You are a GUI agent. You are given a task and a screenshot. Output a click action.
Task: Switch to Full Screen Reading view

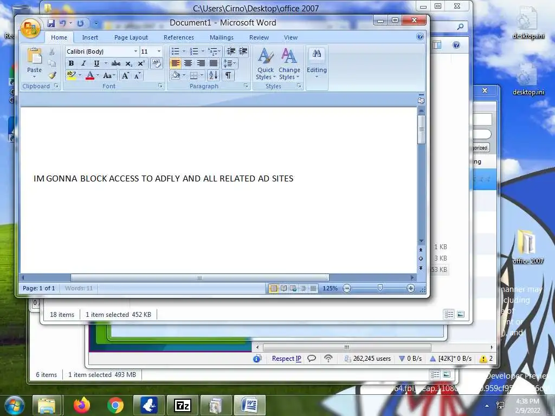(283, 288)
